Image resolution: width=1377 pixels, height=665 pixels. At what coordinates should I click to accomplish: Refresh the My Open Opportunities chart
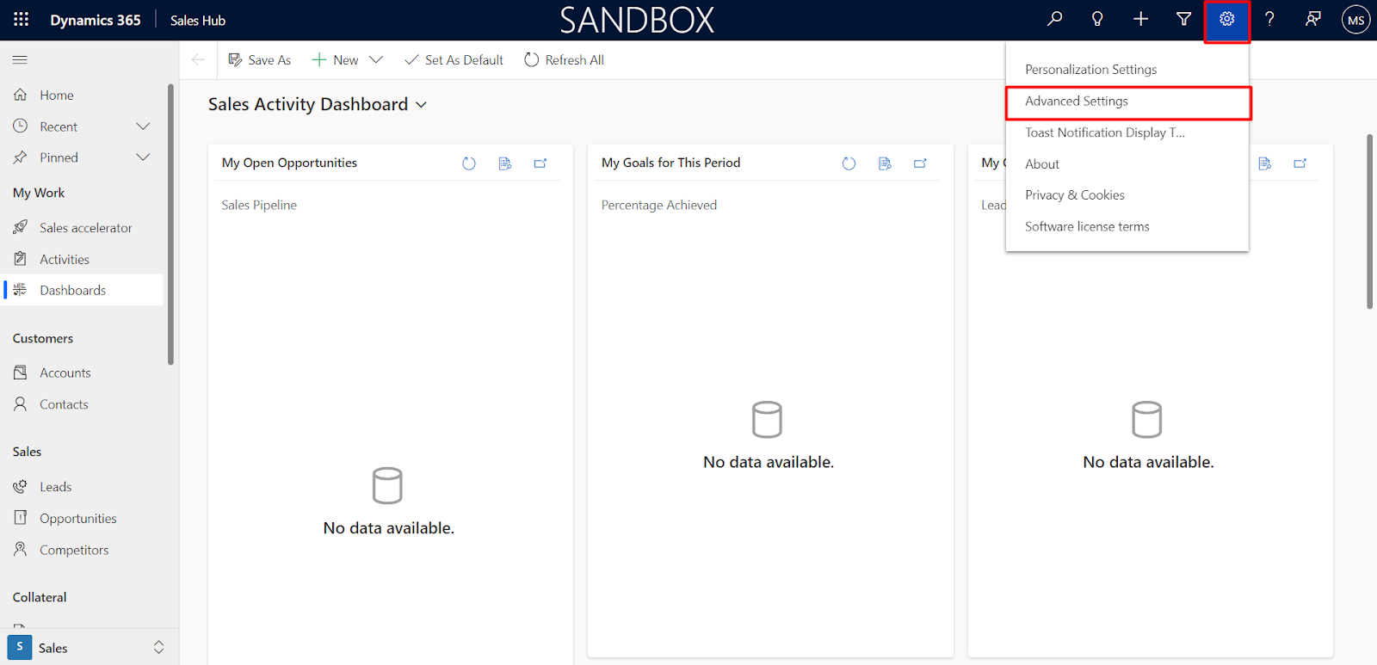[x=469, y=163]
